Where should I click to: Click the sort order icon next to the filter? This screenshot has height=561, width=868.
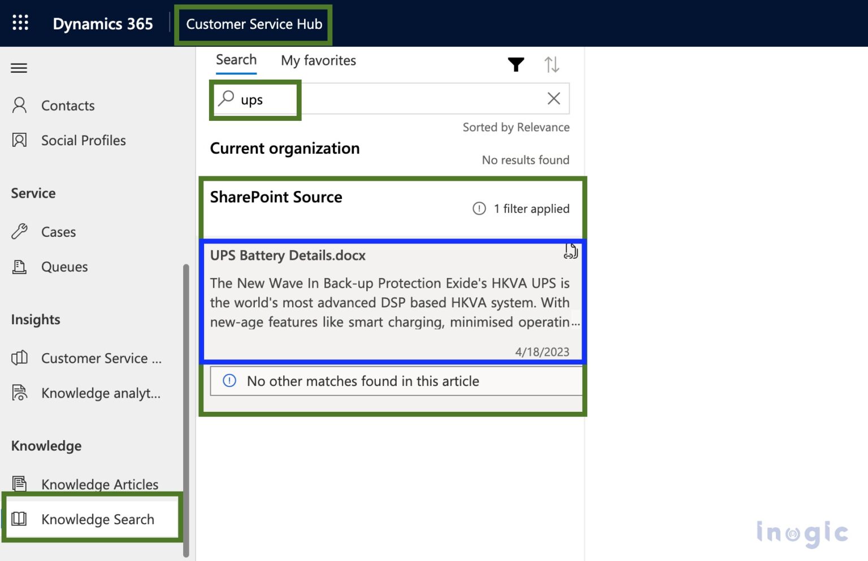click(553, 64)
